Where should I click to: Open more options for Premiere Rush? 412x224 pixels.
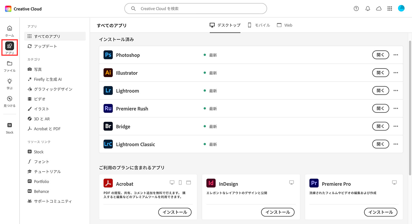(396, 108)
